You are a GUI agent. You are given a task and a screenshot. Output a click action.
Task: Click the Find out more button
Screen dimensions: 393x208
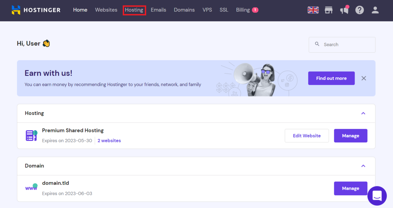coord(331,78)
